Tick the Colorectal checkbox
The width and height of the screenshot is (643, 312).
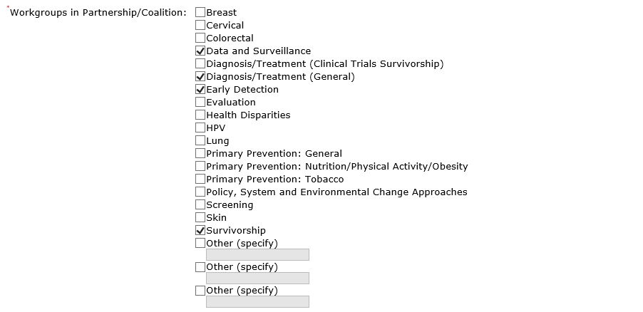click(x=200, y=38)
